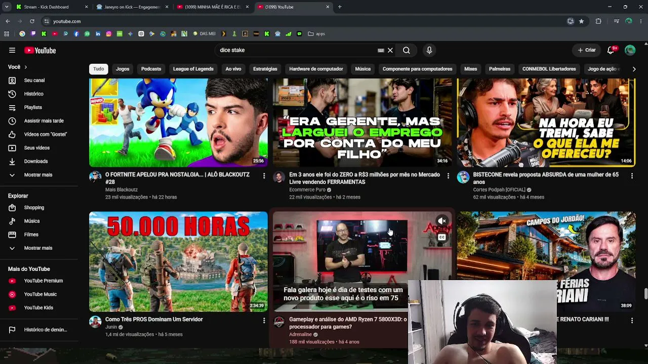Open the Cortes Podpah [OFICIAL] channel link
This screenshot has width=648, height=364.
499,190
